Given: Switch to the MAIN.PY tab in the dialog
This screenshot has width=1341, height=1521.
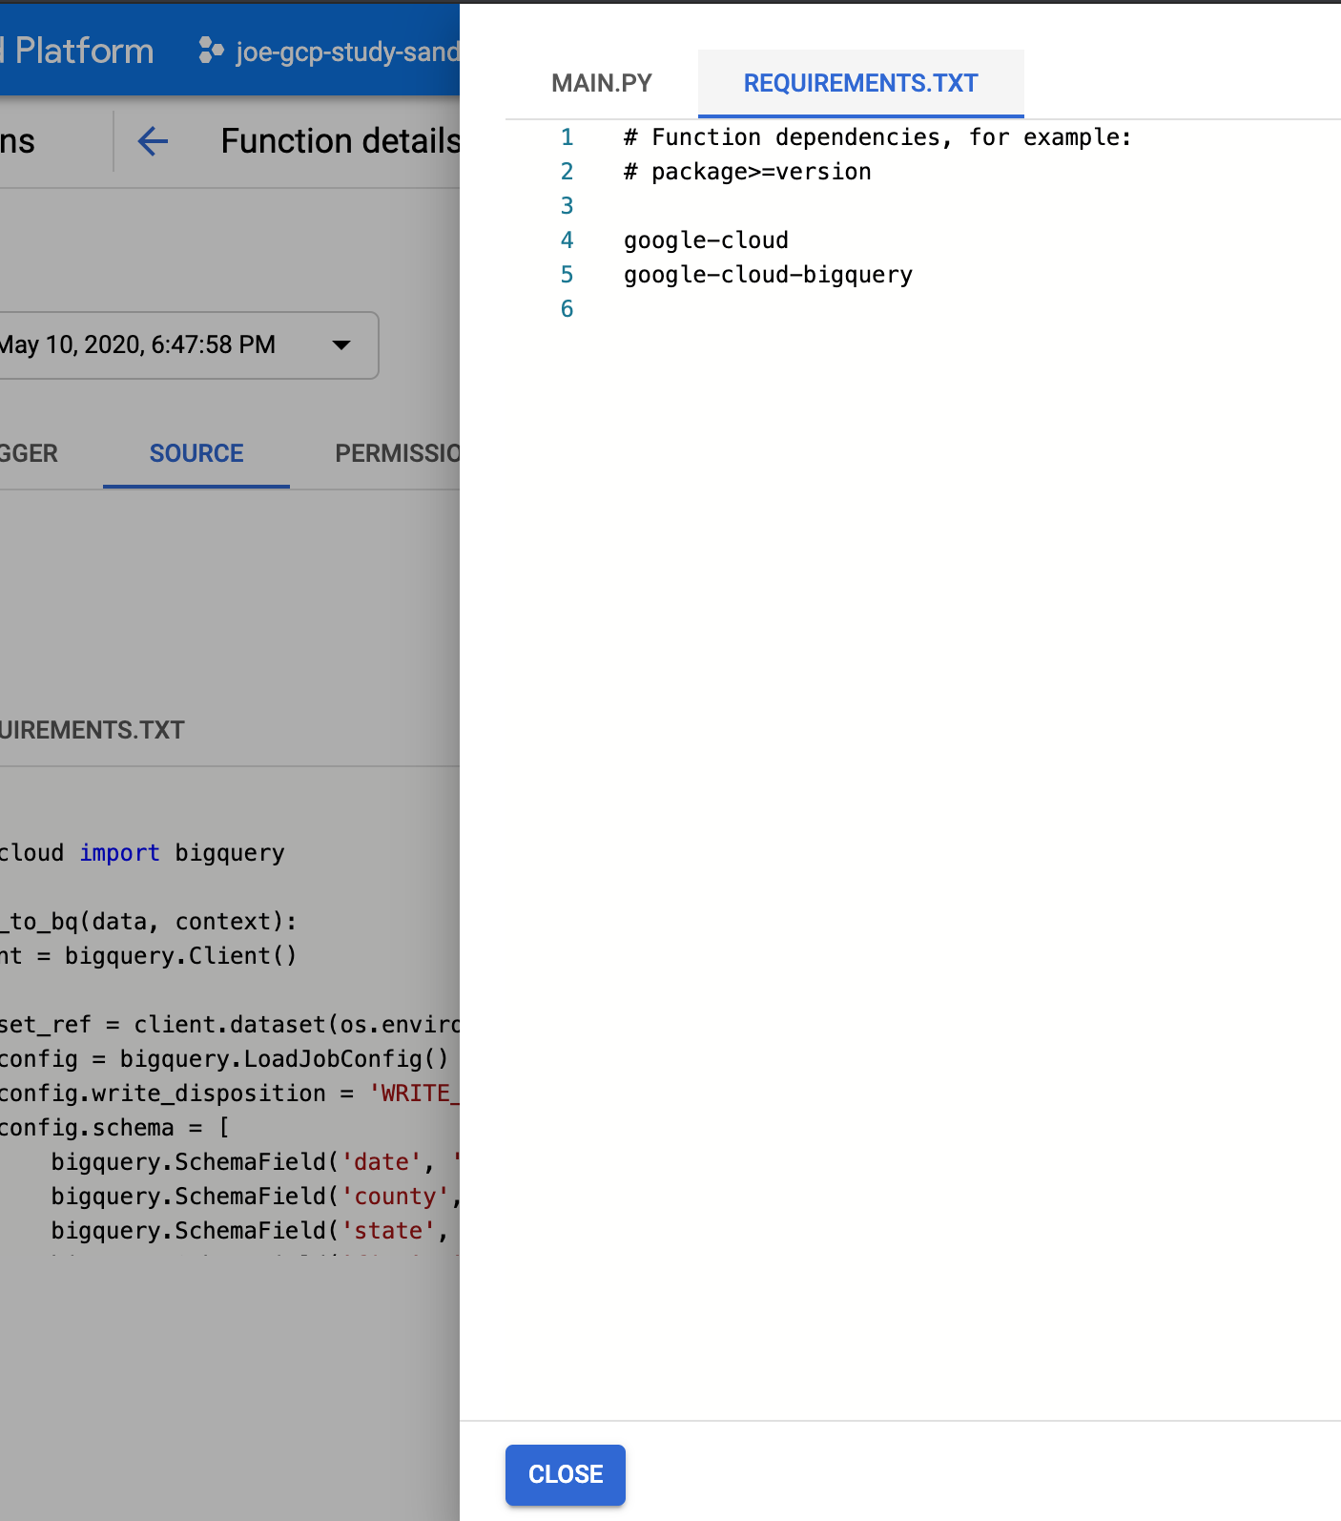Looking at the screenshot, I should click(602, 83).
